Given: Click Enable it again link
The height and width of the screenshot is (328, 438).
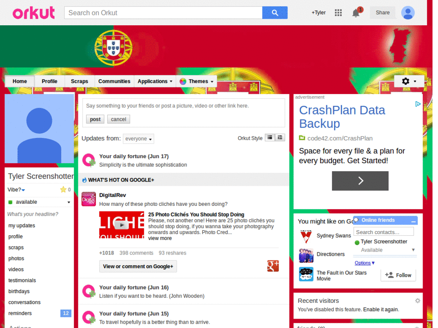Looking at the screenshot, I should 381,310.
